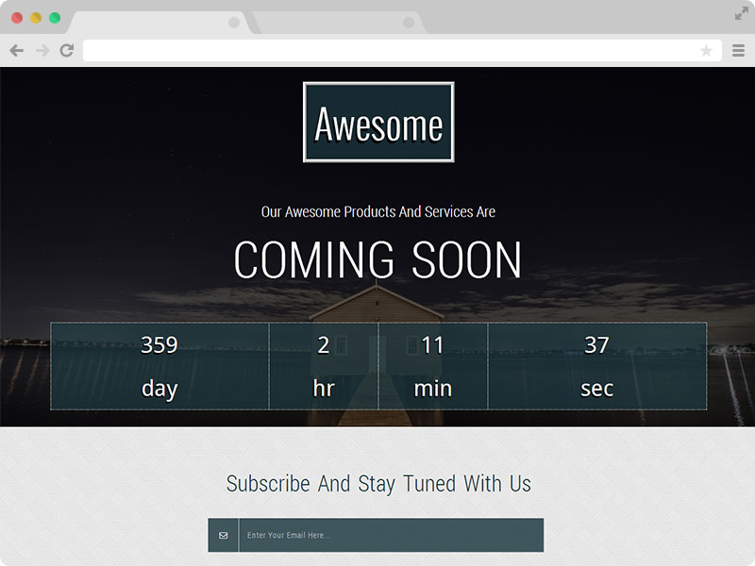Select the sec countdown tile showing 37
This screenshot has height=566, width=755.
596,367
